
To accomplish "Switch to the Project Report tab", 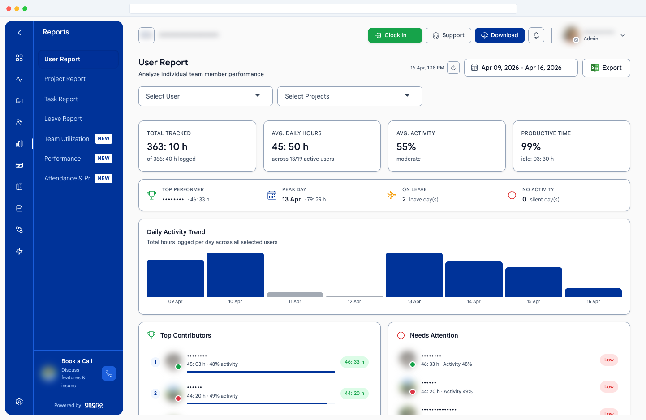I will point(65,79).
